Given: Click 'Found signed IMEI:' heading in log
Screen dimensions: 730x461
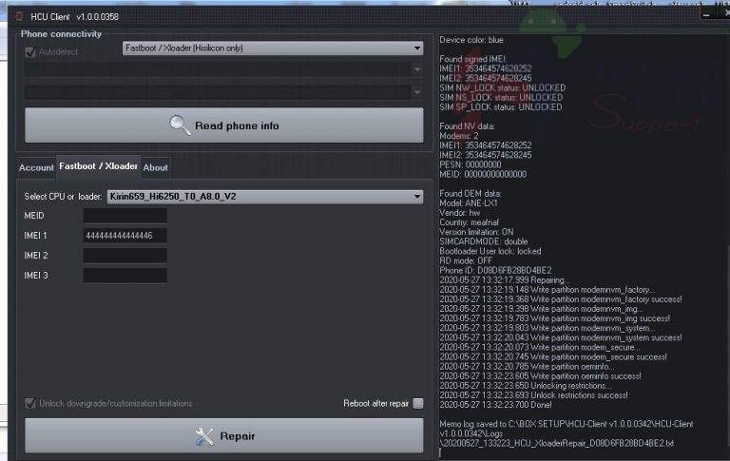Looking at the screenshot, I should [x=473, y=59].
